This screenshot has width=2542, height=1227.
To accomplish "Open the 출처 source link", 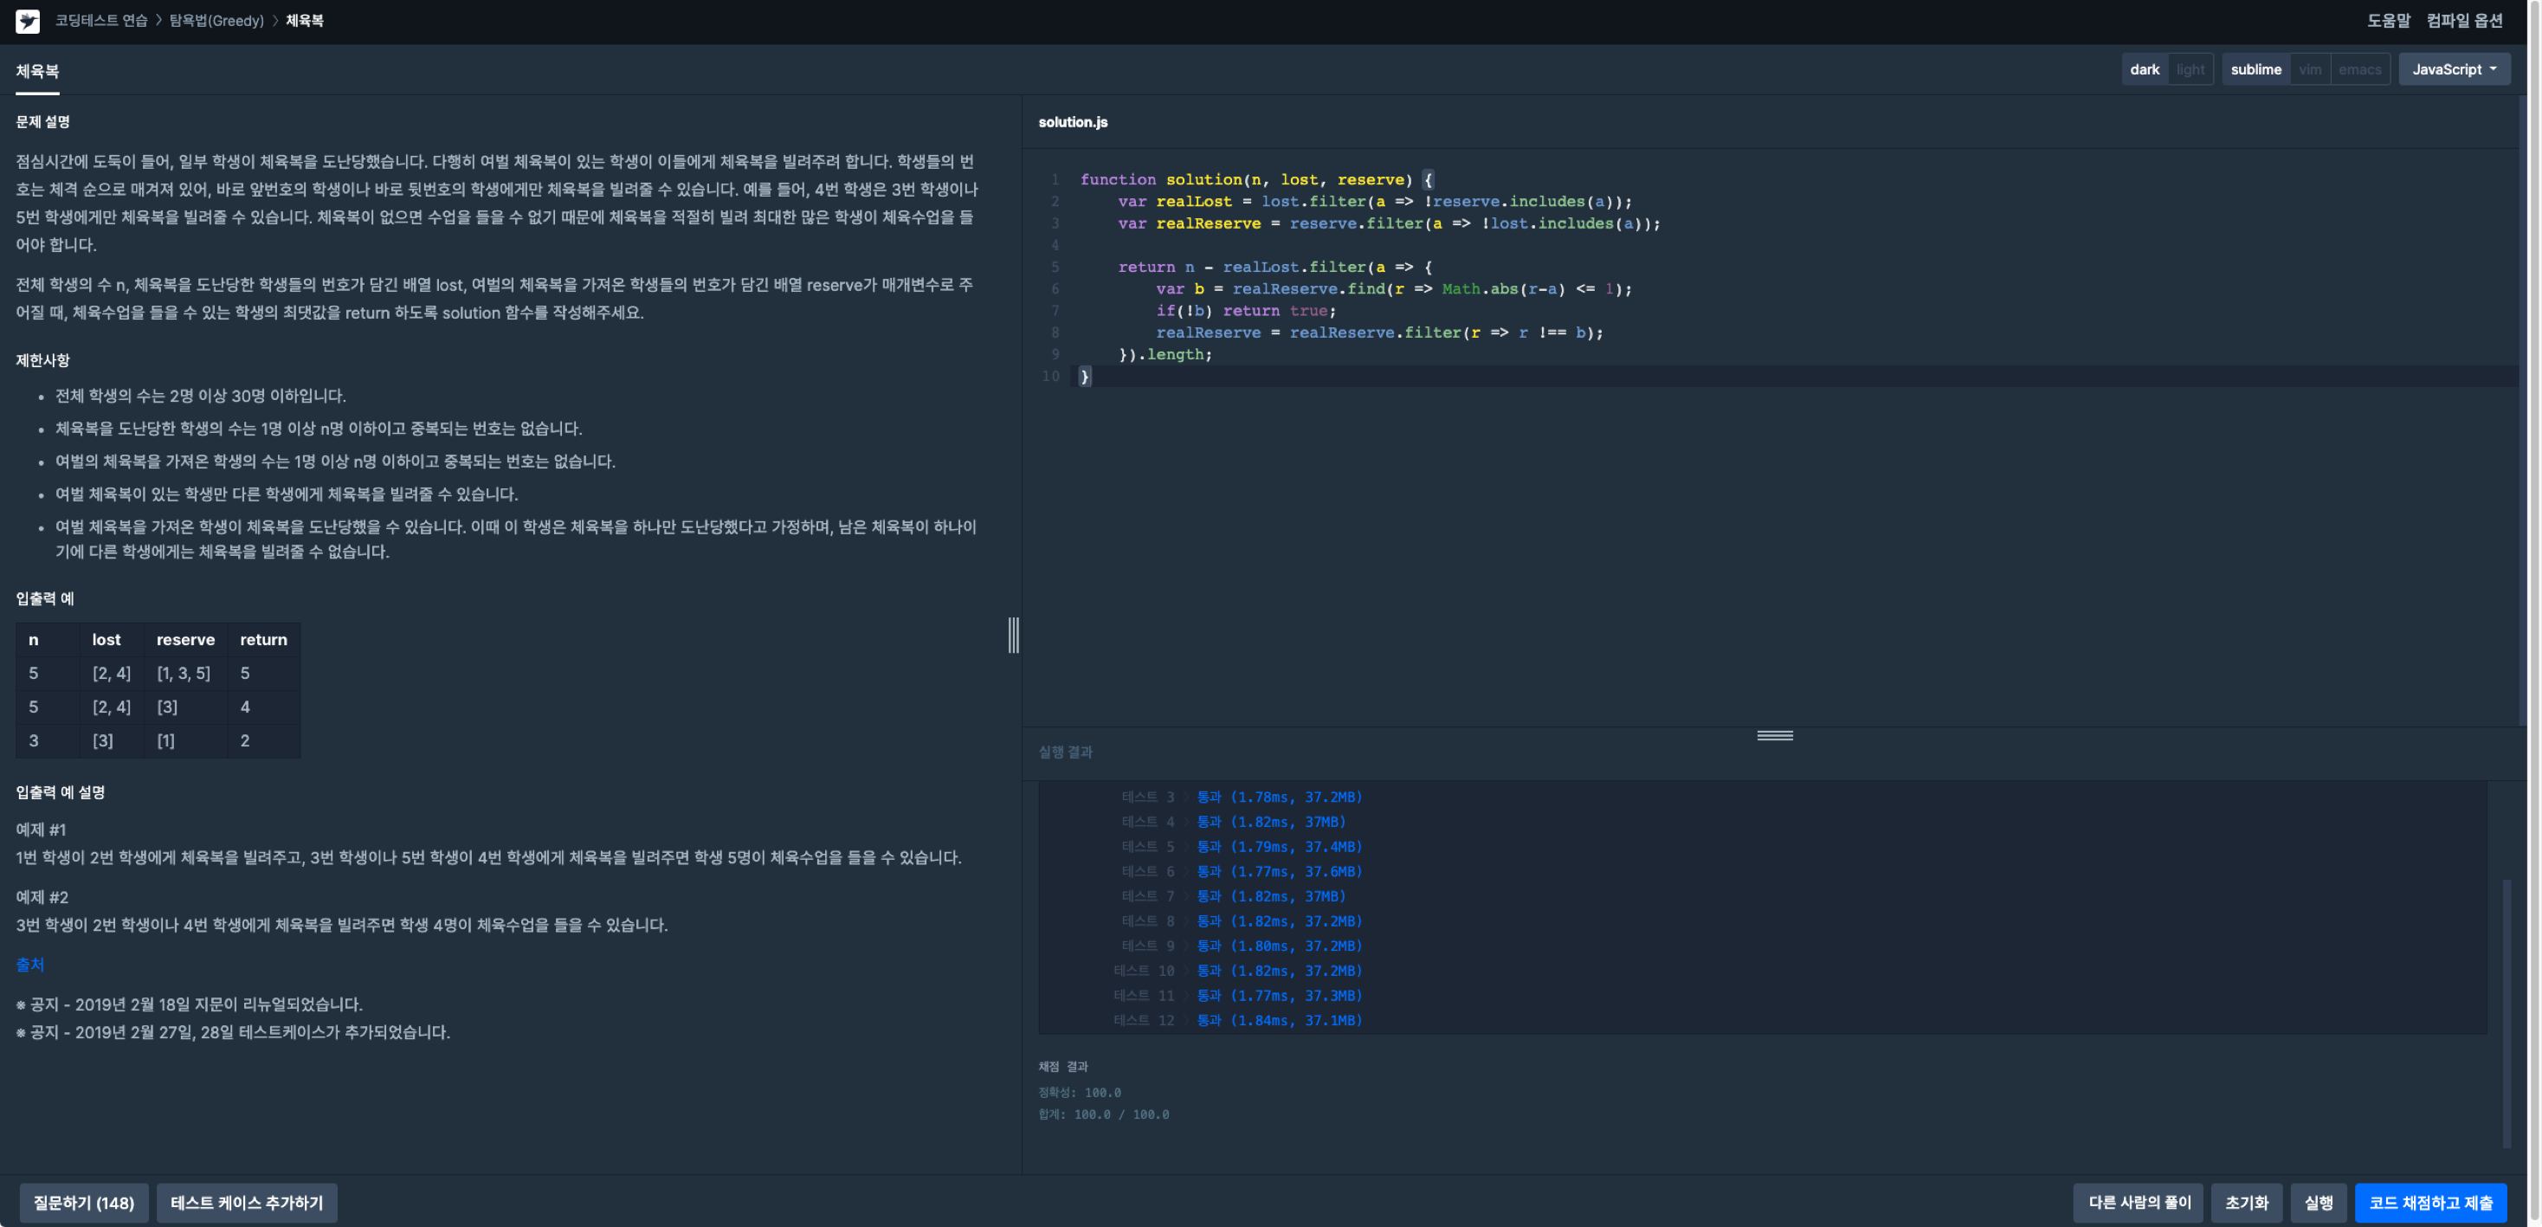I will (x=29, y=965).
